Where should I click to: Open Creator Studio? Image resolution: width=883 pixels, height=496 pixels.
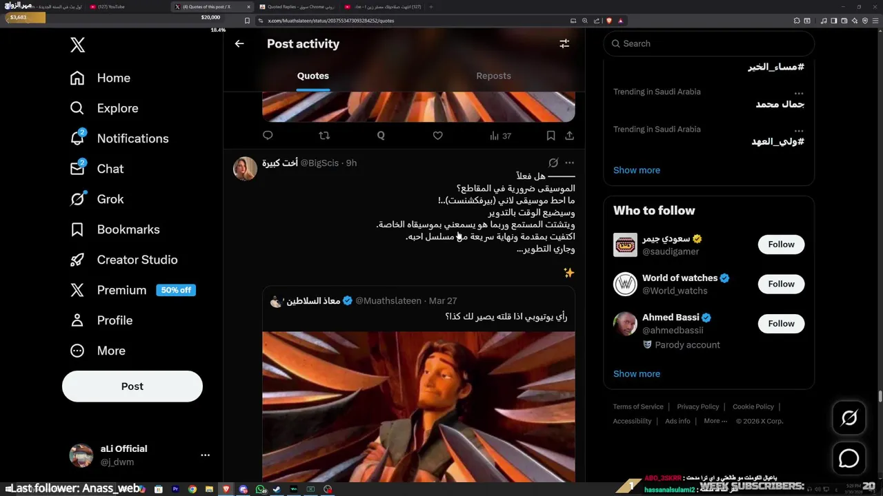tap(124, 260)
